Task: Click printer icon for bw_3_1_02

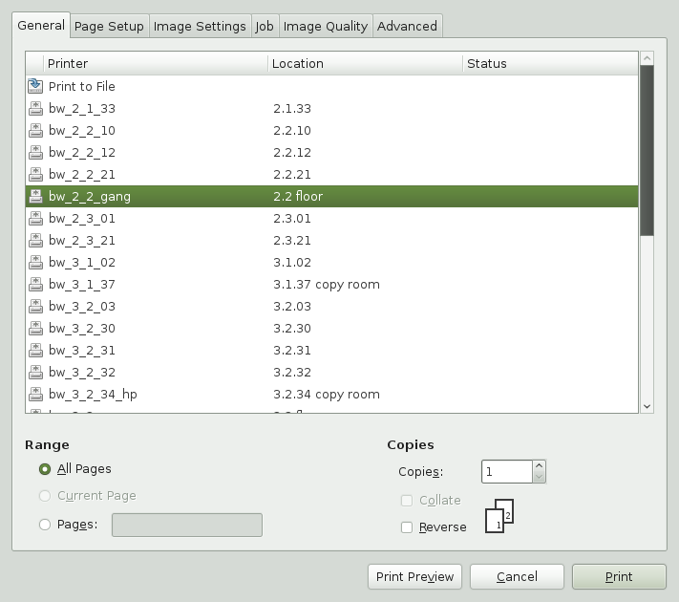Action: pyautogui.click(x=35, y=262)
